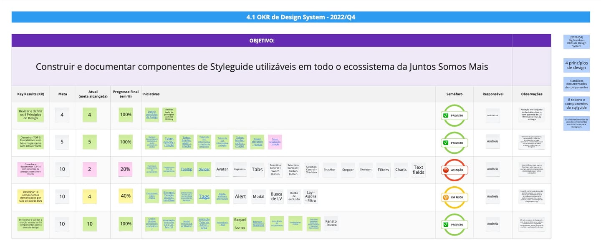This screenshot has height=248, width=601.
Task: Select 'Selection Control > Switch Button' note
Action: pos(275,169)
